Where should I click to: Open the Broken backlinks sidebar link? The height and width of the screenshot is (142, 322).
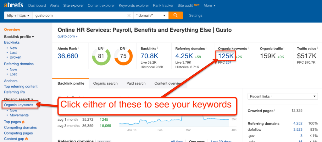tap(15, 57)
